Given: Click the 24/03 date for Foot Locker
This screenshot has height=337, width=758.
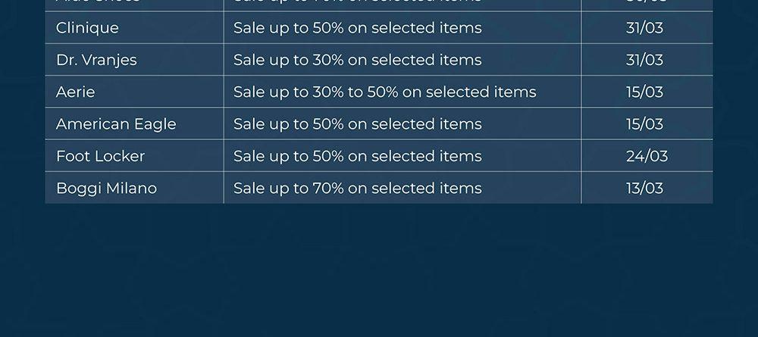Looking at the screenshot, I should [x=647, y=156].
